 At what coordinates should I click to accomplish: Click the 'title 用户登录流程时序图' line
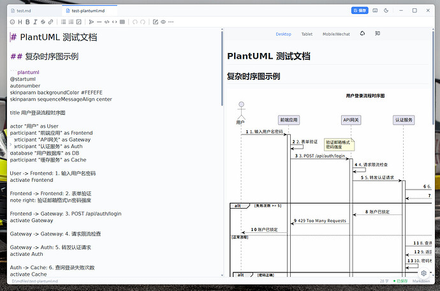[38, 113]
